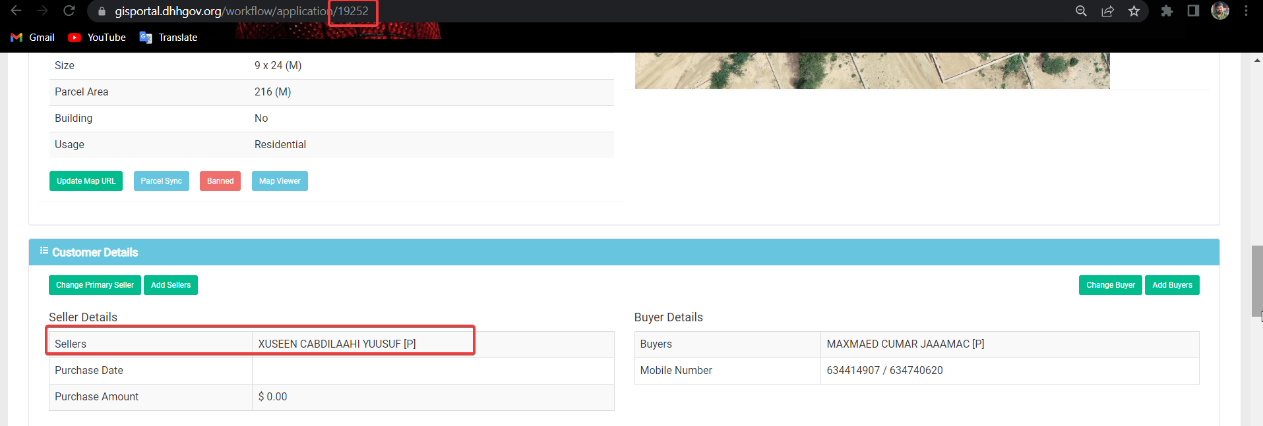Screen dimensions: 1263x426
Task: Share this page via share icon
Action: 1107,11
